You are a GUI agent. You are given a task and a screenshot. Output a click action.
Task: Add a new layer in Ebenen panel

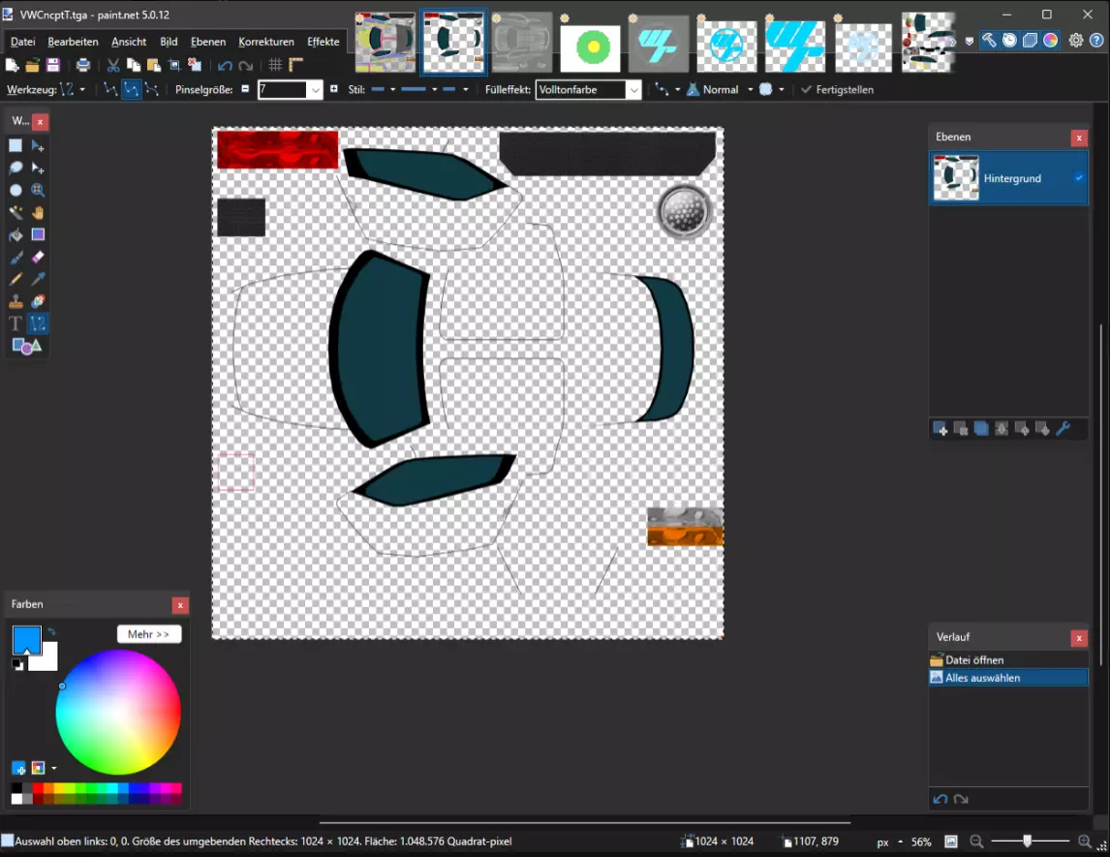(x=940, y=429)
